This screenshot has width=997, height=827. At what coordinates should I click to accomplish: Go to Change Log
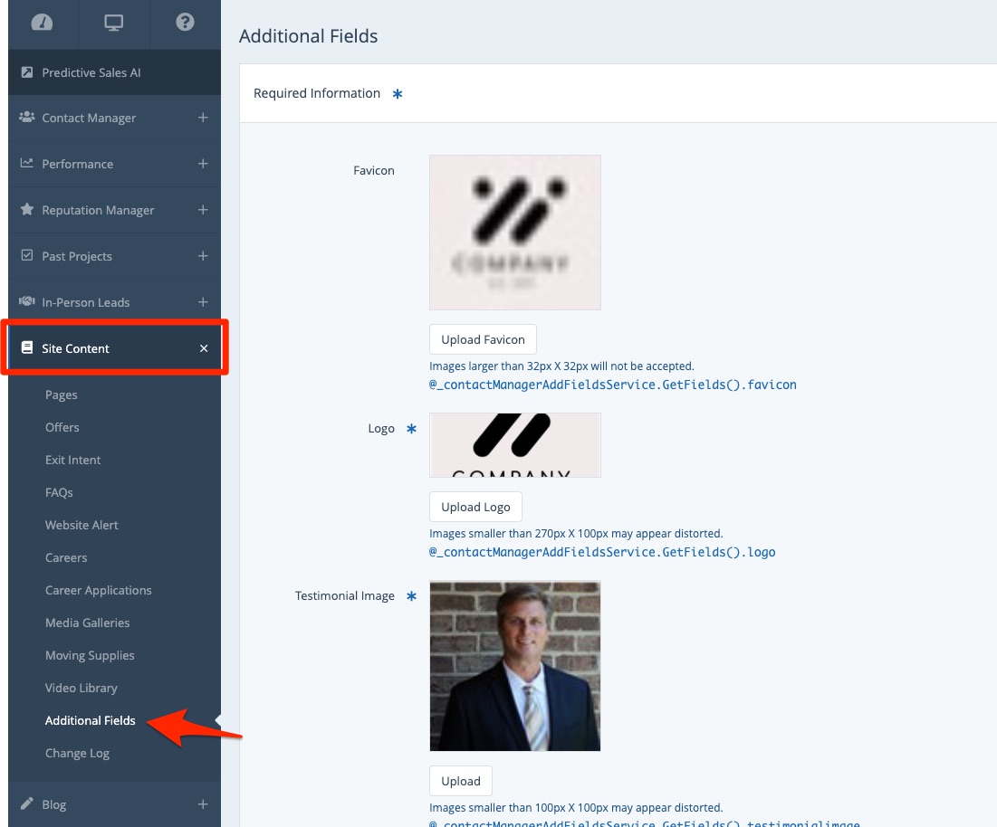(77, 753)
